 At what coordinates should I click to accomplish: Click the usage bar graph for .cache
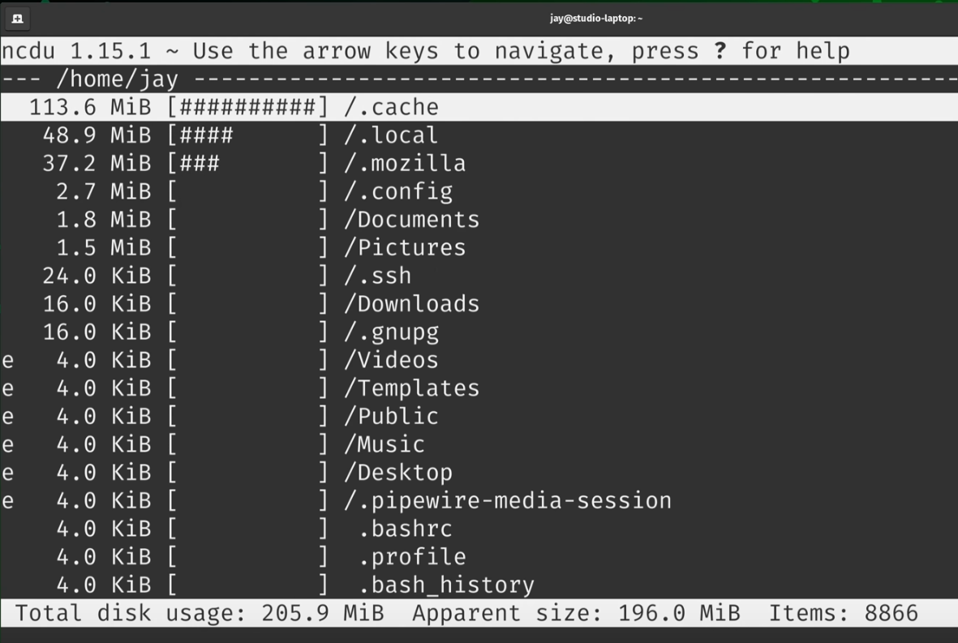pos(247,107)
